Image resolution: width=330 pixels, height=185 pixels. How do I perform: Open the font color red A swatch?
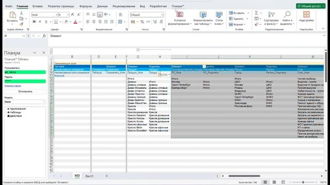click(75, 22)
